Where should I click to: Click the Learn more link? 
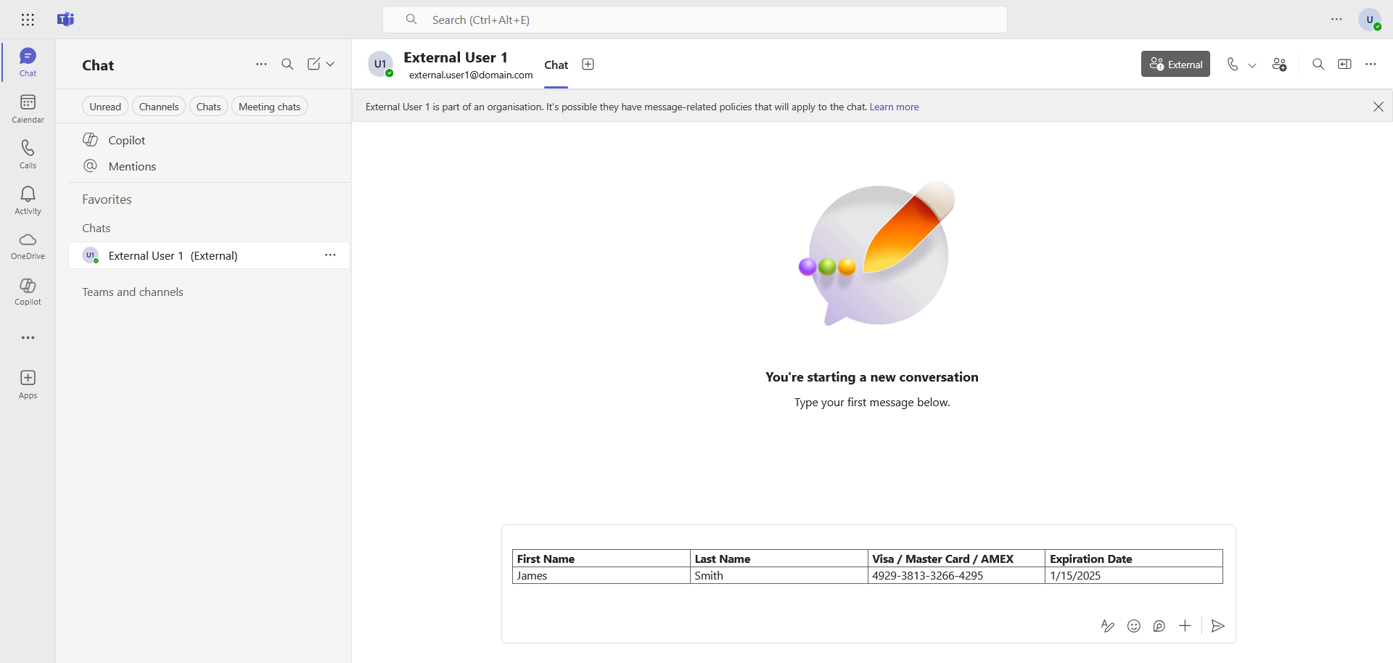click(x=894, y=107)
